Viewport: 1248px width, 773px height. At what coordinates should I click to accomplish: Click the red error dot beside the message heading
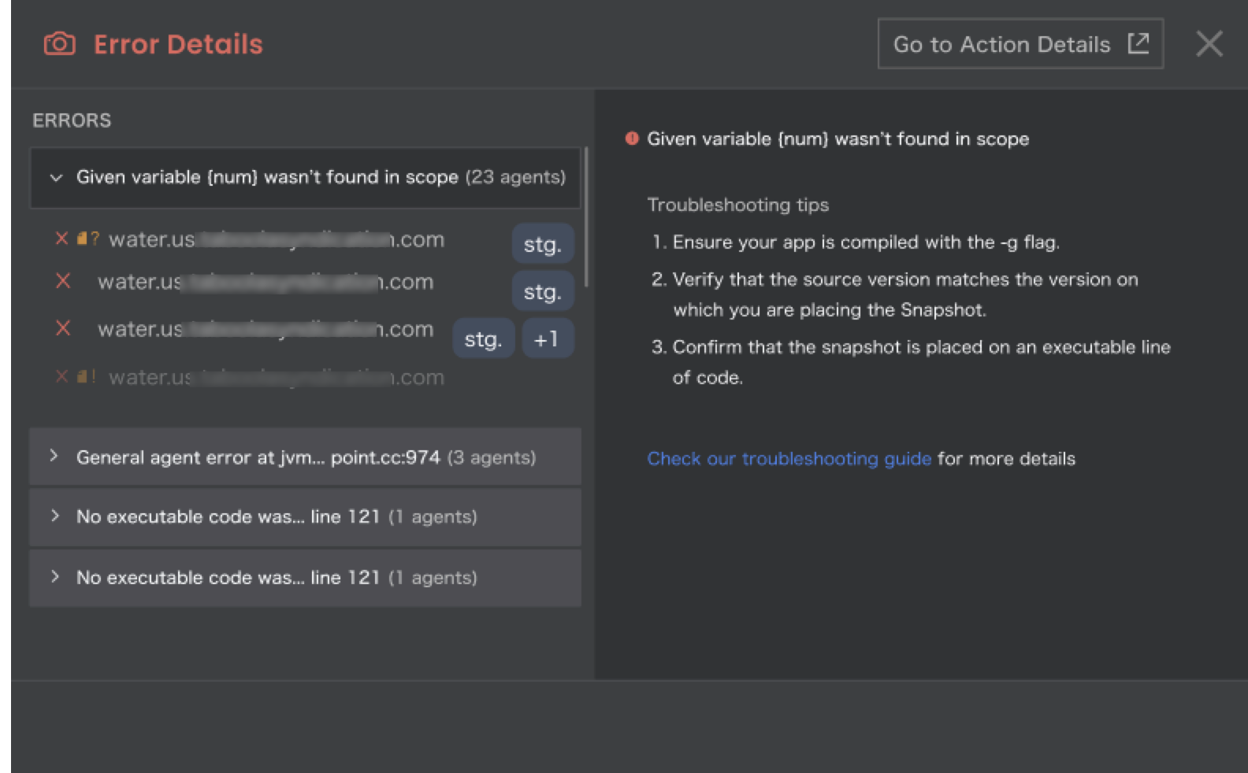point(631,139)
